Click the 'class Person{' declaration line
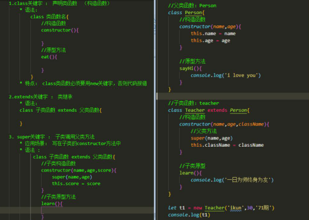This screenshot has height=220, width=309. [186, 12]
